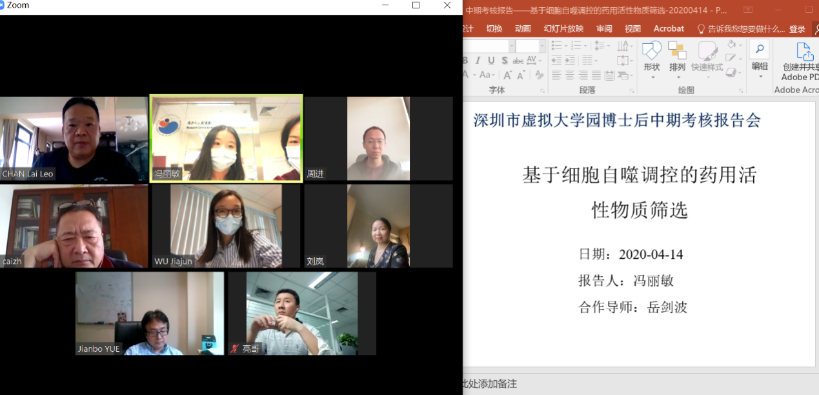Viewport: 819px width, 395px height.
Task: Increase font size with the larger A icon
Action: click(507, 76)
